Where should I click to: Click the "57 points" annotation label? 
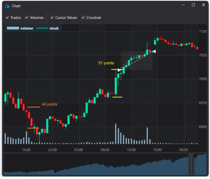coord(106,63)
